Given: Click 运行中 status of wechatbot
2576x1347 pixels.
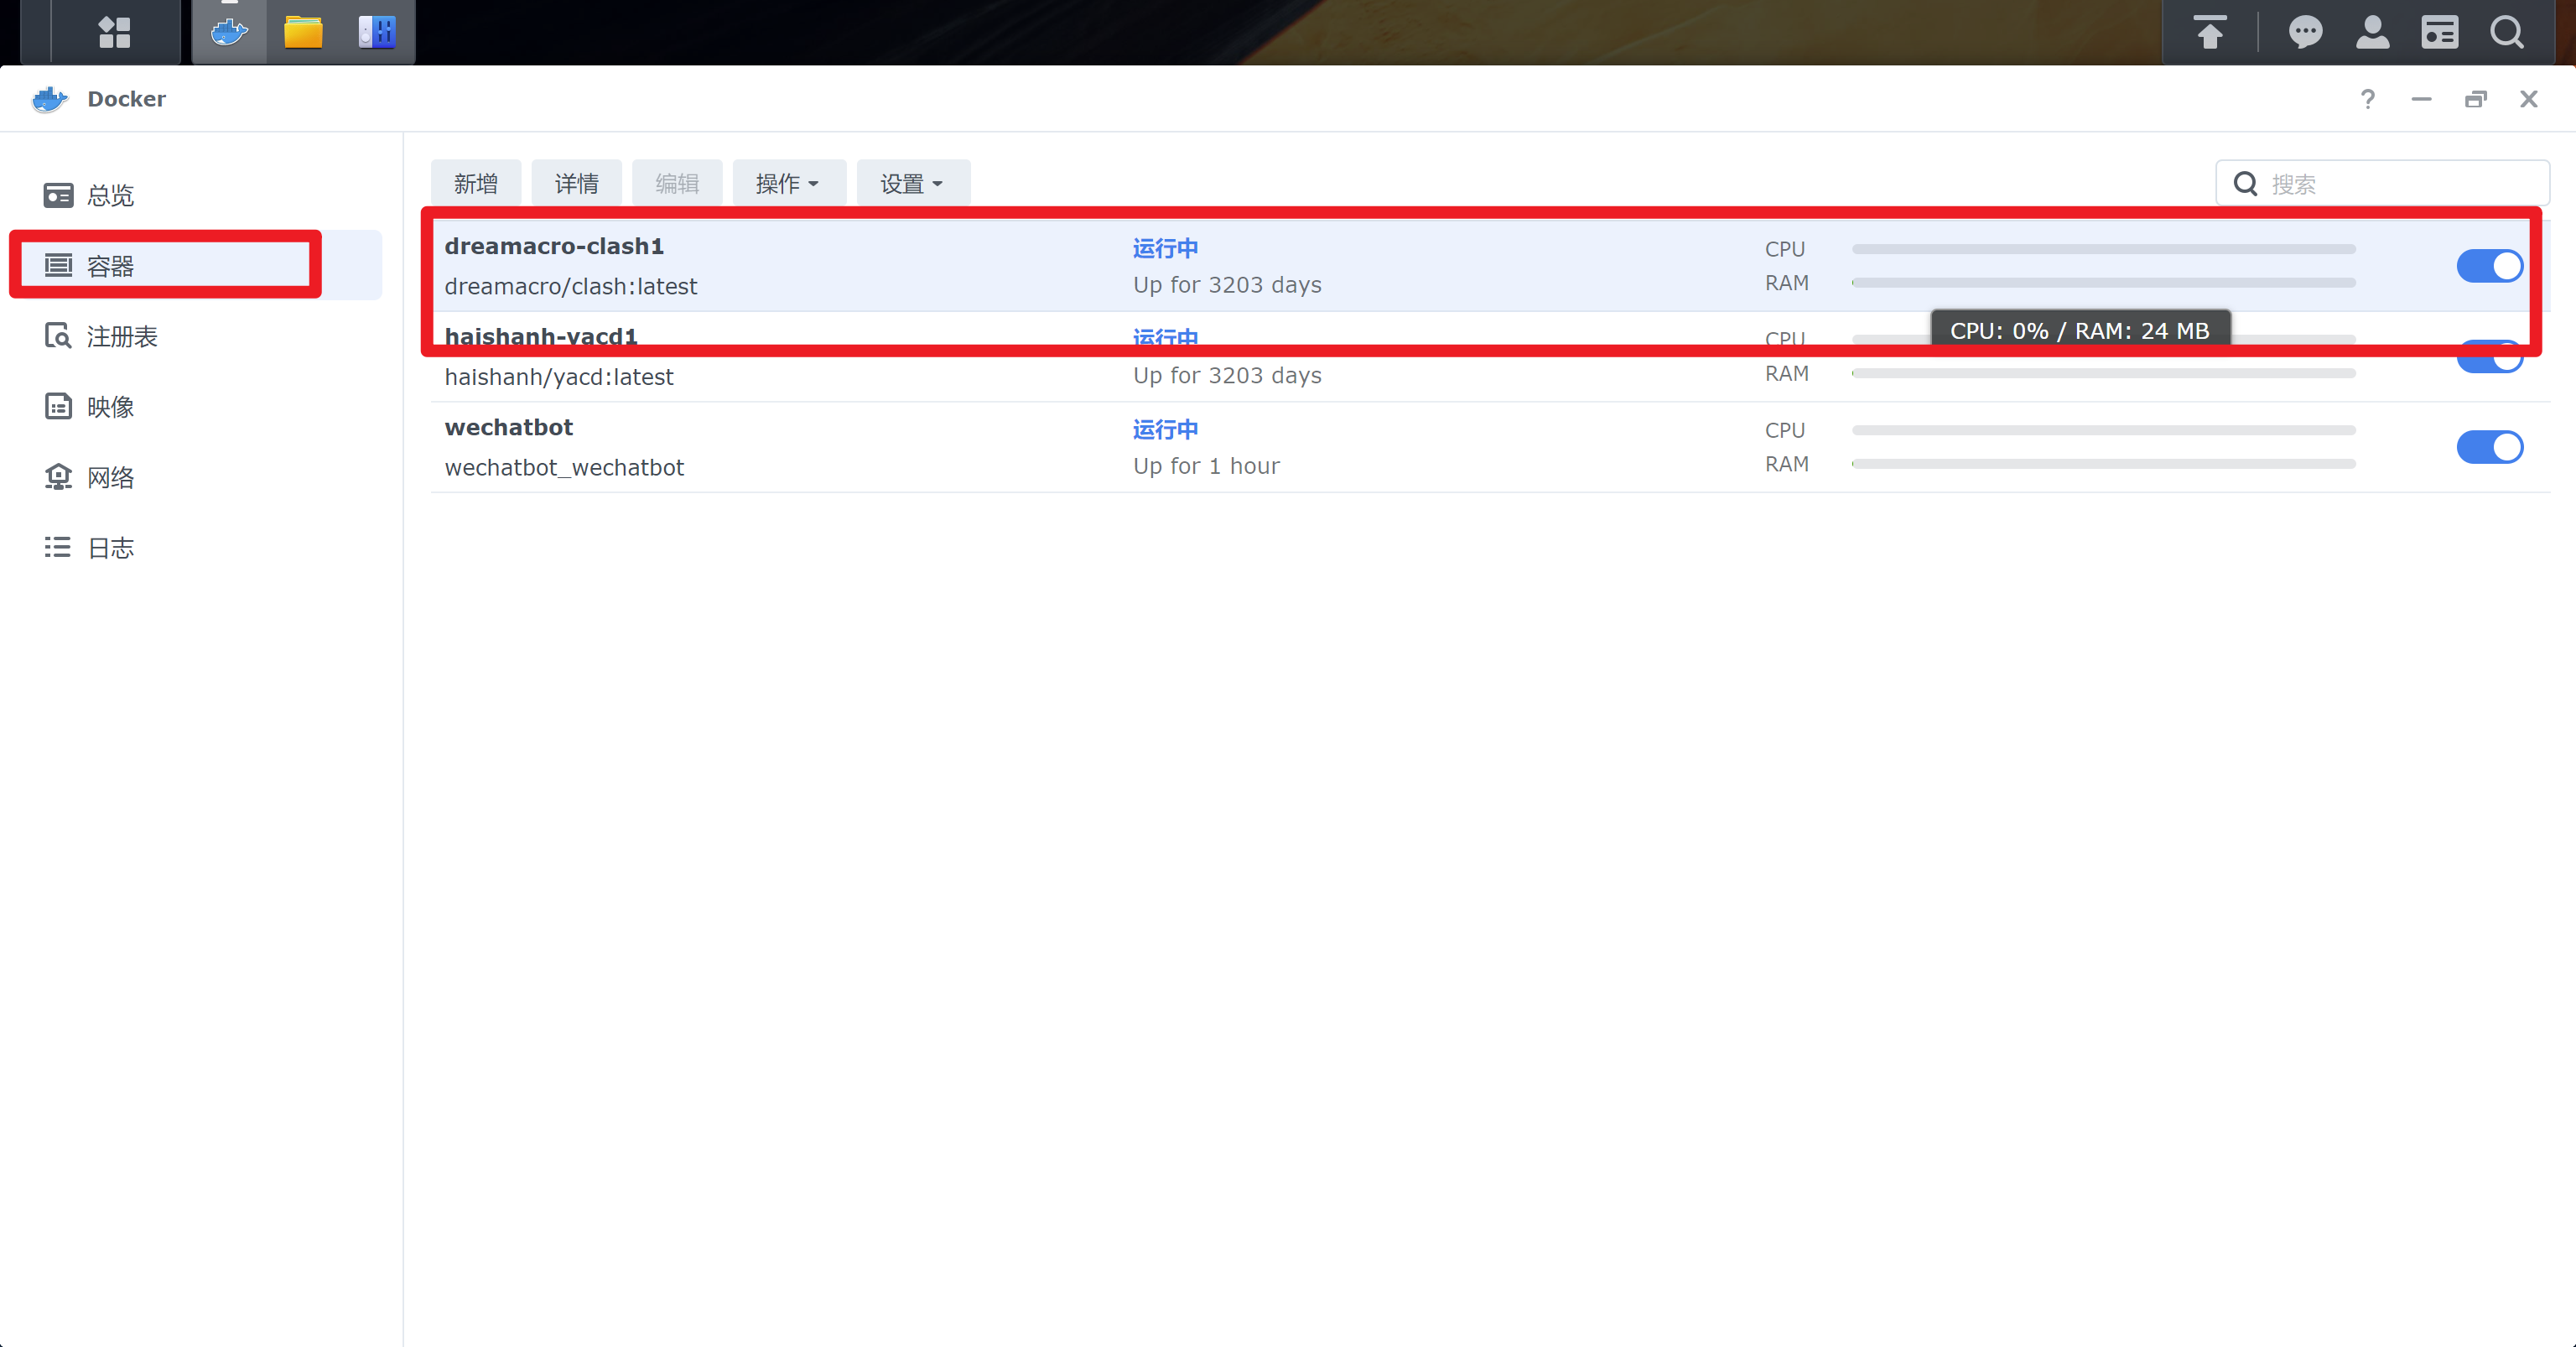Looking at the screenshot, I should 1165,429.
